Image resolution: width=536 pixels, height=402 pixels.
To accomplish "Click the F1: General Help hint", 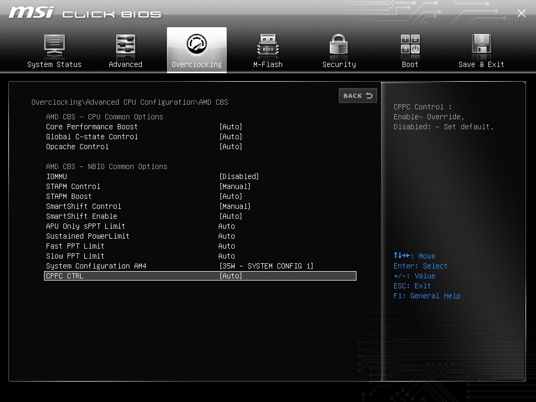I will 427,296.
